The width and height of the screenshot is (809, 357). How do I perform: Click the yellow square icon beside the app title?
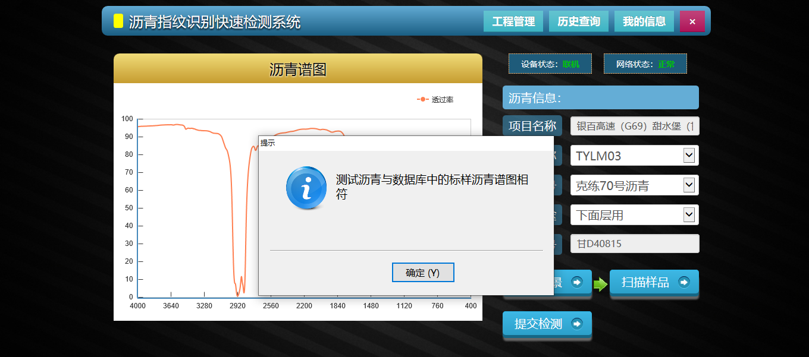pyautogui.click(x=118, y=21)
